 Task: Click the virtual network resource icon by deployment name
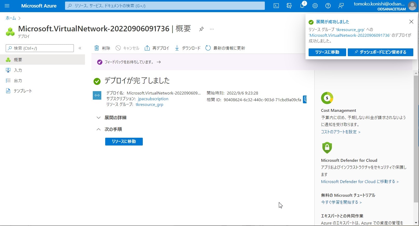[97, 96]
